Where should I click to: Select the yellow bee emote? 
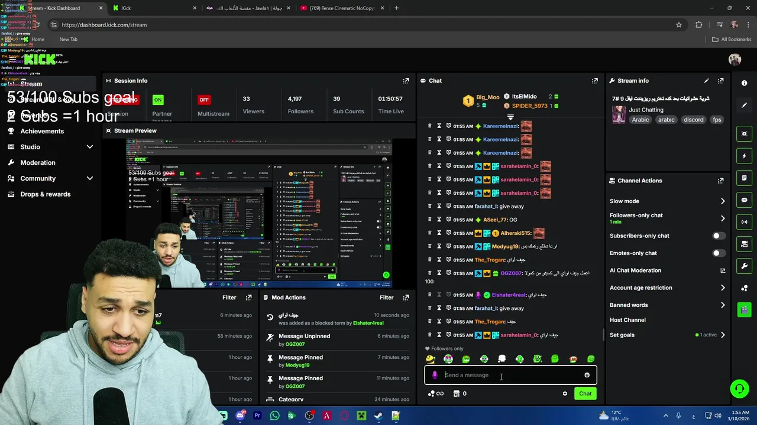(x=431, y=359)
